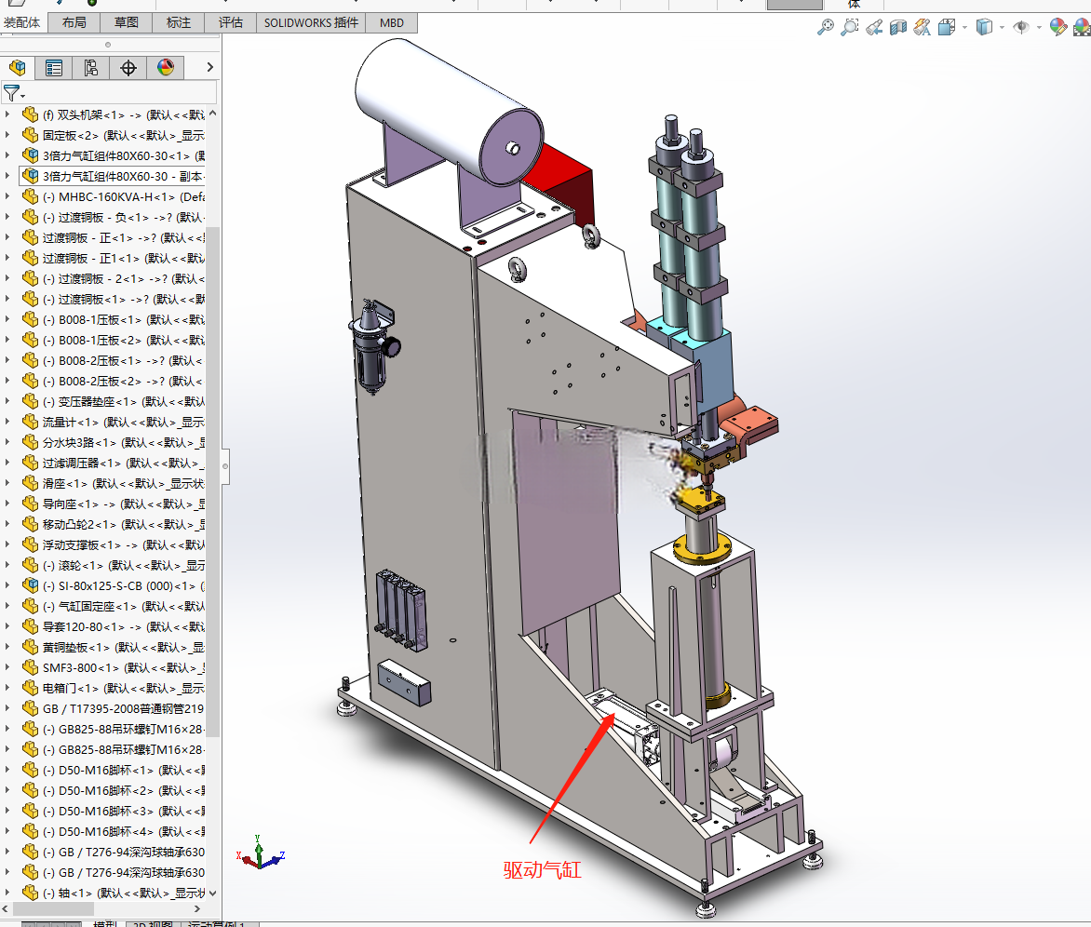Switch to the 草图 ribbon tab

pyautogui.click(x=126, y=22)
